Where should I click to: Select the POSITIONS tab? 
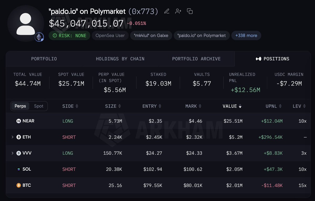coord(272,59)
